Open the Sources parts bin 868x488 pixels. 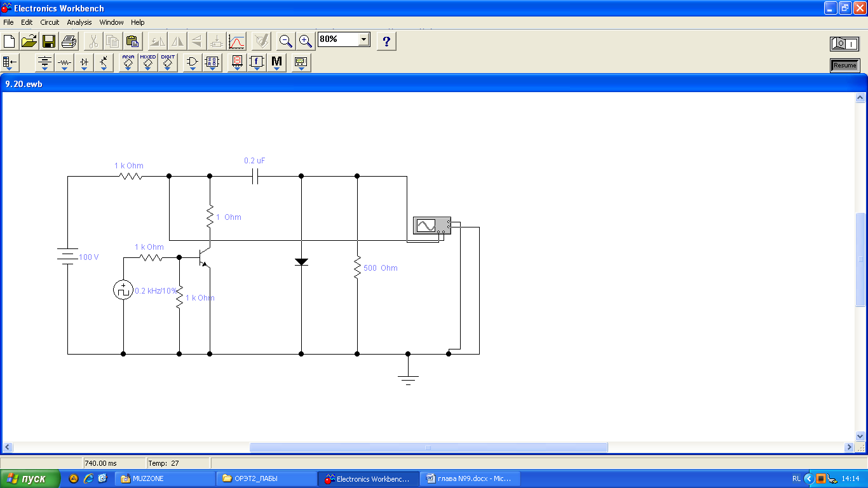[x=44, y=63]
